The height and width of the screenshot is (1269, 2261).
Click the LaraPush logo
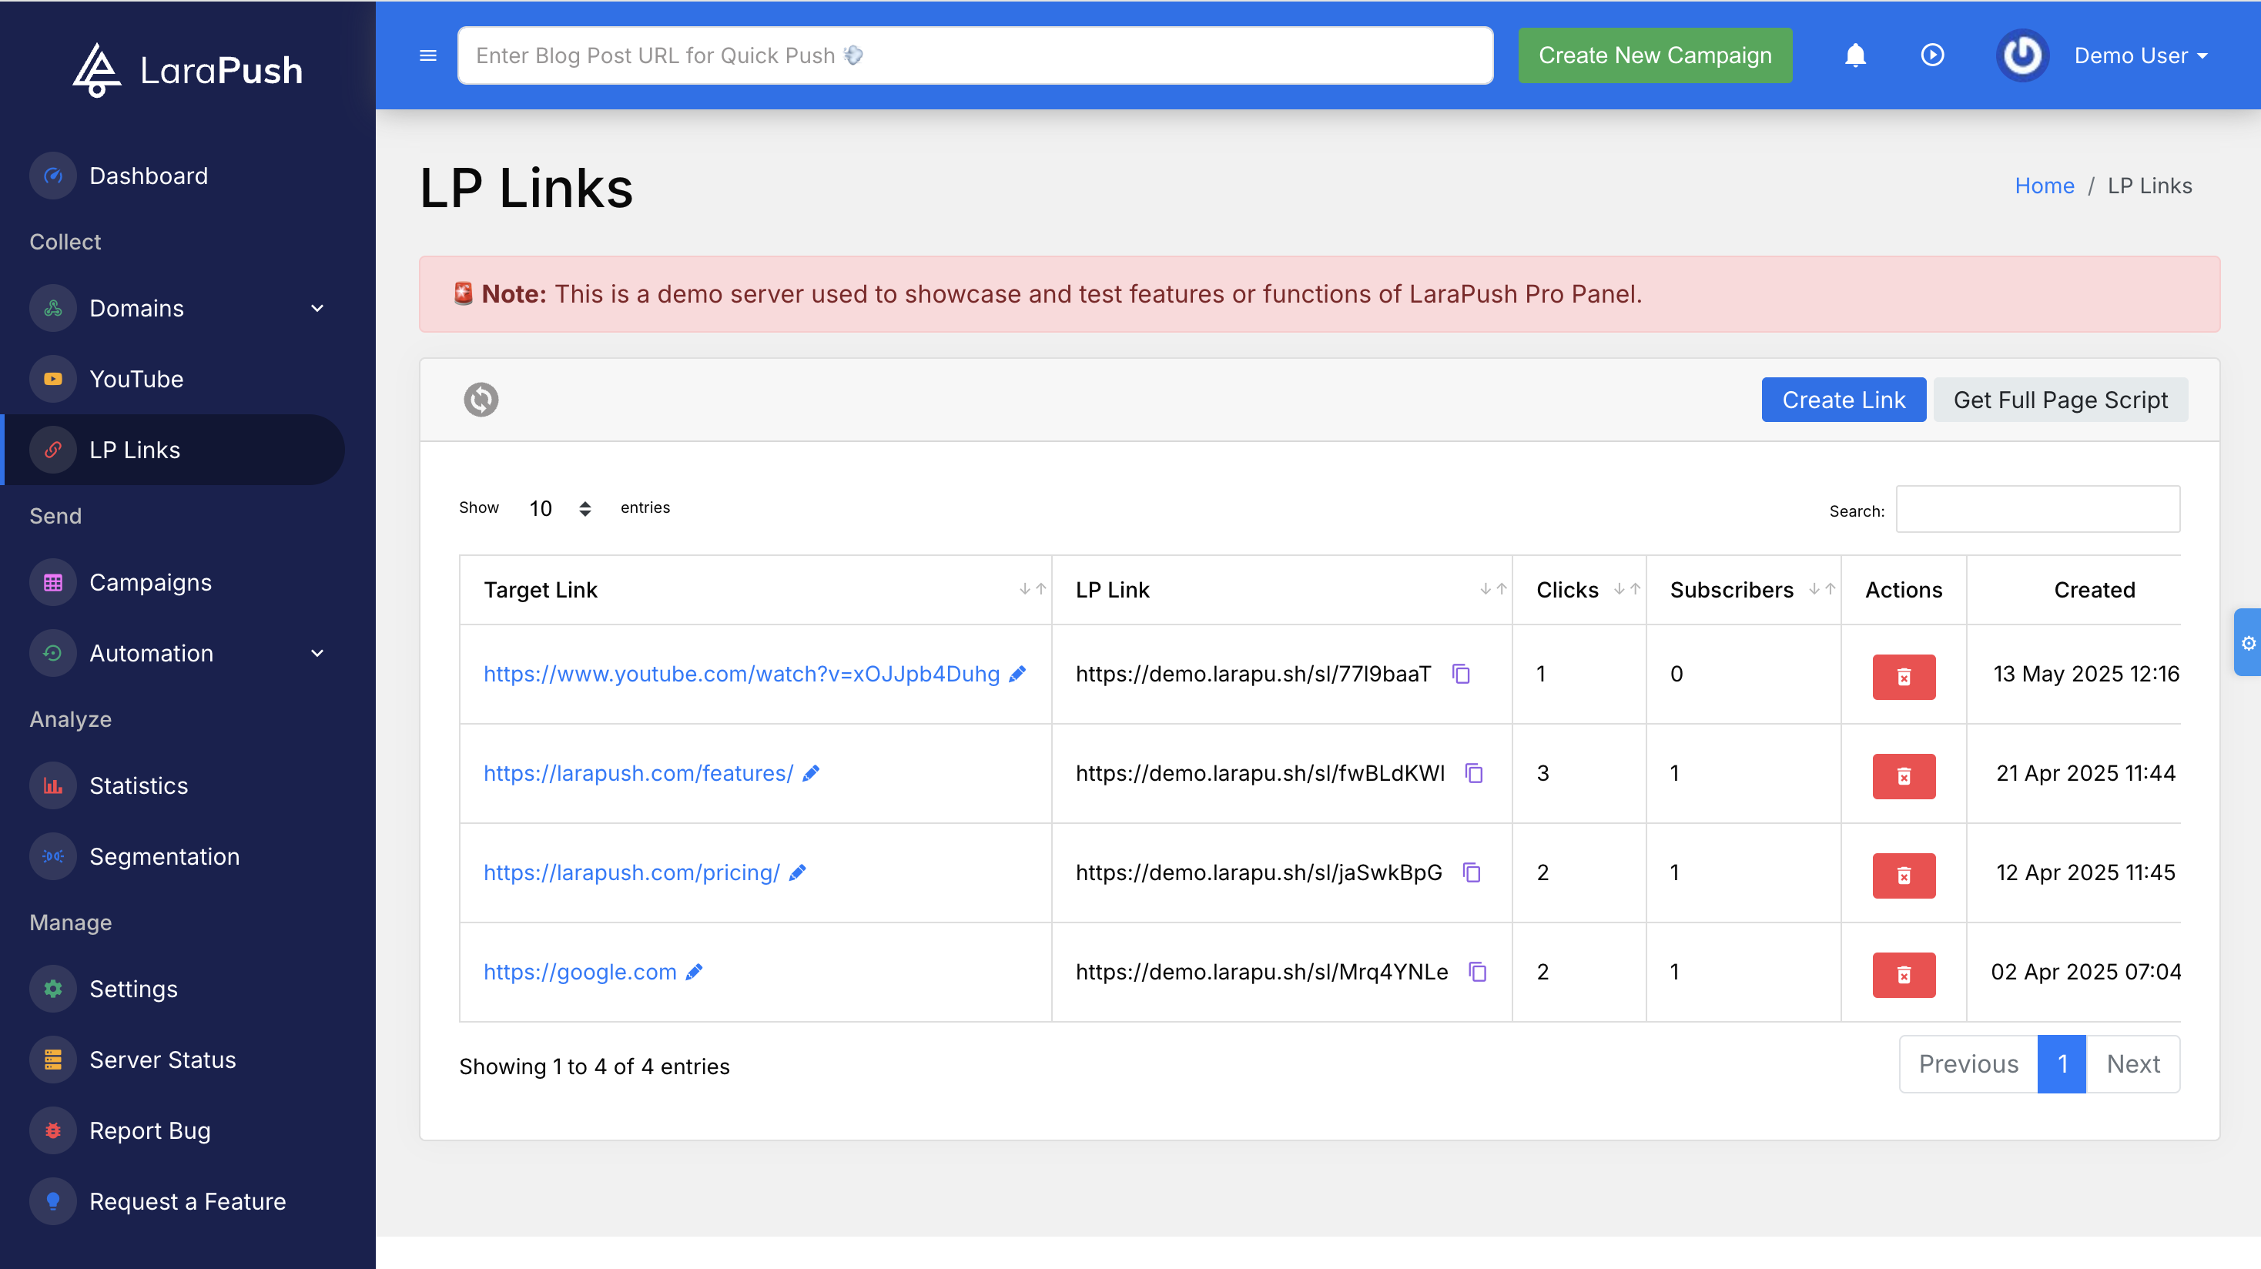coord(187,70)
